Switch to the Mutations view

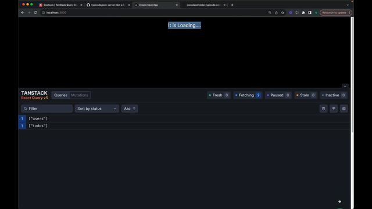click(80, 95)
